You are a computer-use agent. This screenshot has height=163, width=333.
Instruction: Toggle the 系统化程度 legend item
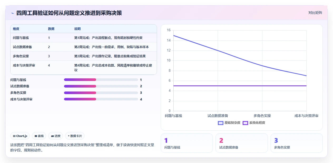point(254,123)
